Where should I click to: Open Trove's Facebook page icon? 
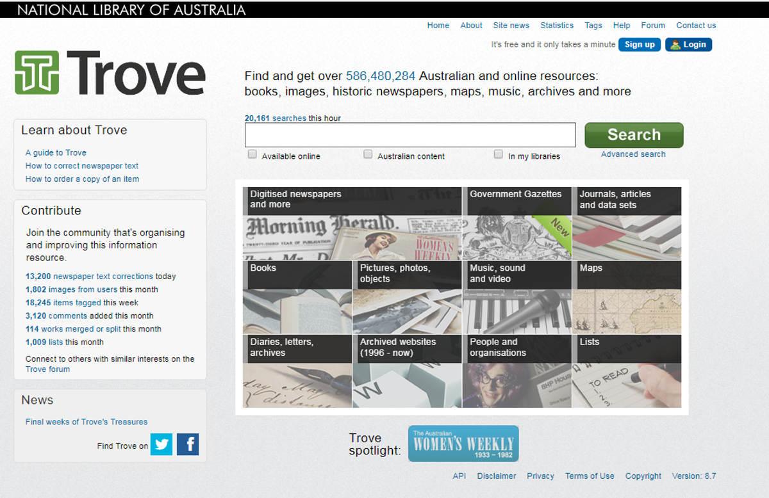188,444
